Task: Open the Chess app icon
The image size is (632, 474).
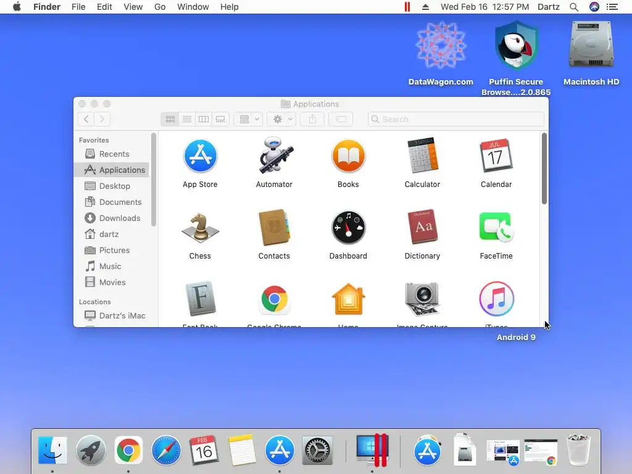Action: point(200,228)
